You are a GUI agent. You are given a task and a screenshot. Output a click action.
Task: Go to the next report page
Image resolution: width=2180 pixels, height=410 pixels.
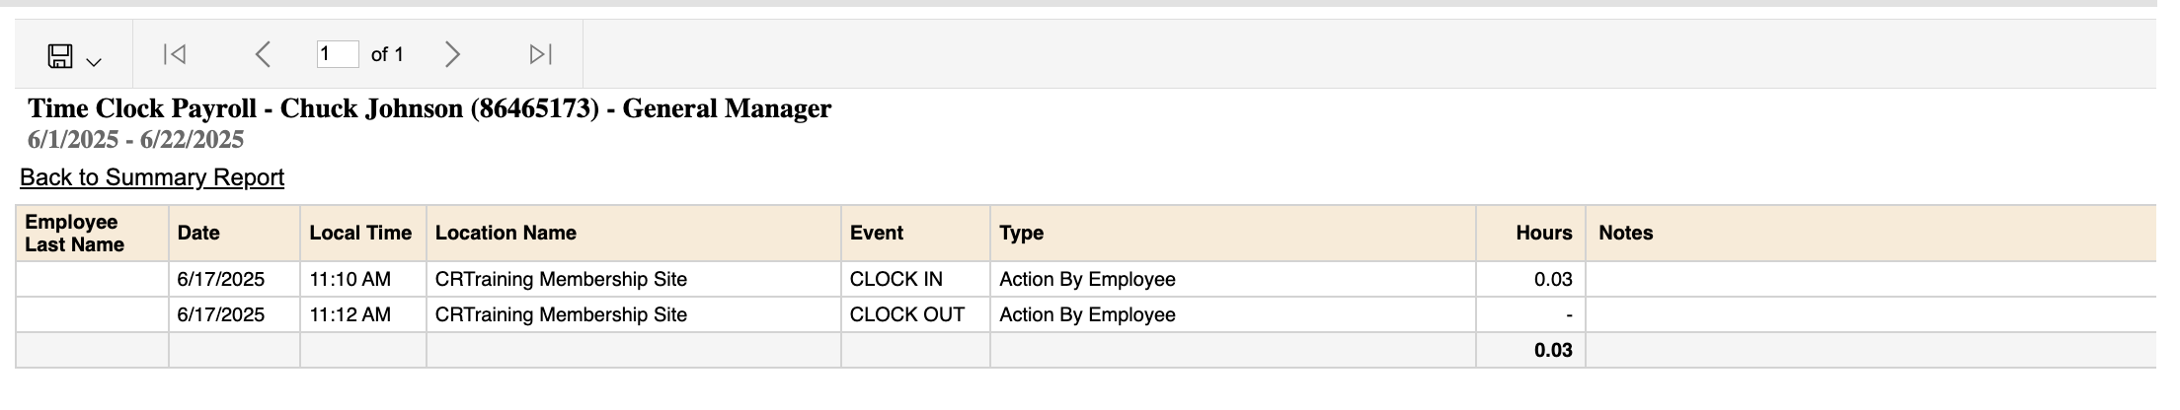pyautogui.click(x=452, y=54)
